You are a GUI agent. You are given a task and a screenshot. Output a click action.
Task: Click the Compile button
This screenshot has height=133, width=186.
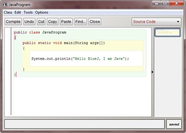pos(13,22)
